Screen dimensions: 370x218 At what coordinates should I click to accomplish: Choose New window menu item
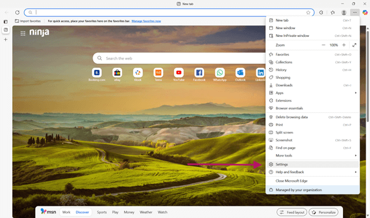313,28
